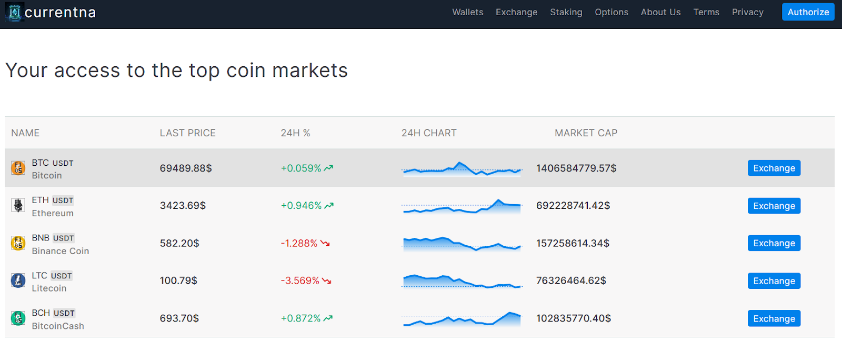Click market cap 1406584779.57$
The width and height of the screenshot is (842, 361).
576,168
